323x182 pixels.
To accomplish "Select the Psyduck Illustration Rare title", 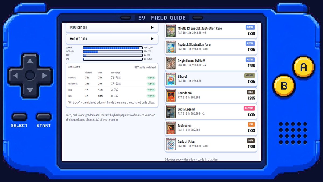I will tap(194, 44).
